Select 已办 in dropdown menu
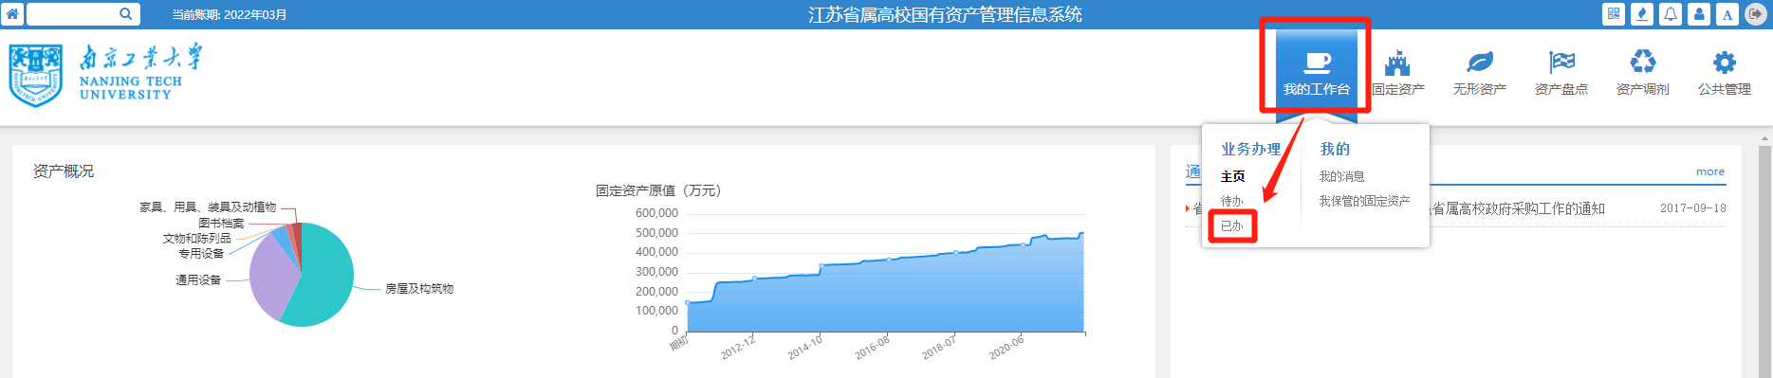Viewport: 1773px width, 378px height. pos(1231,225)
